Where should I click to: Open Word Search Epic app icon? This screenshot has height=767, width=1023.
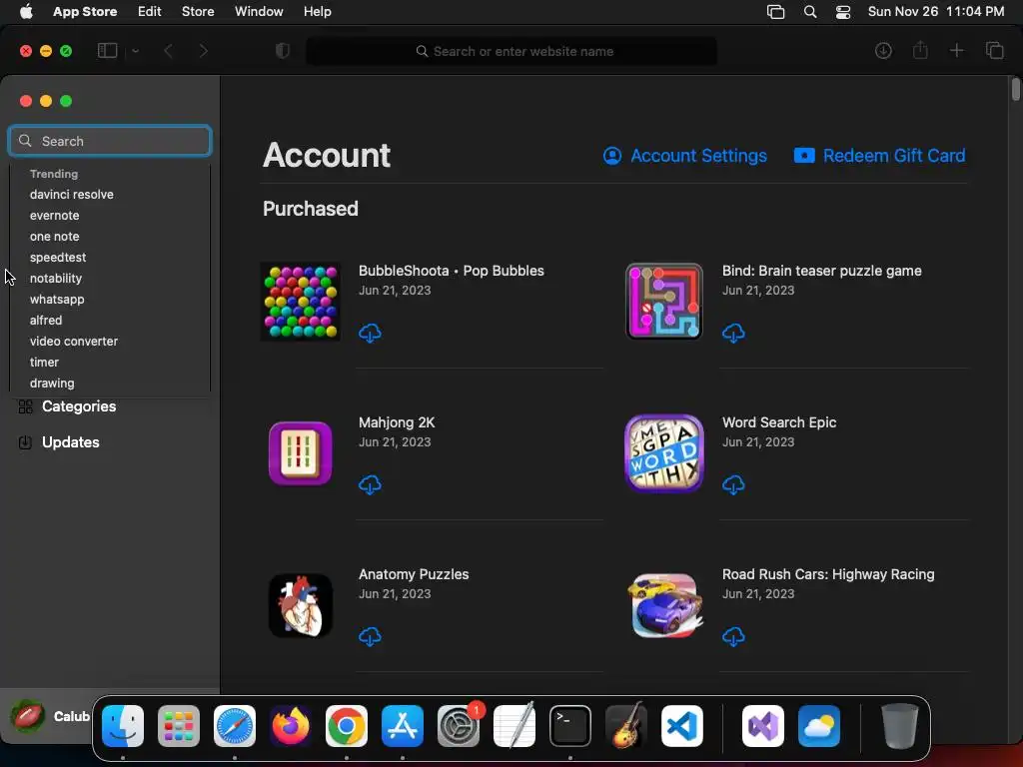click(664, 453)
